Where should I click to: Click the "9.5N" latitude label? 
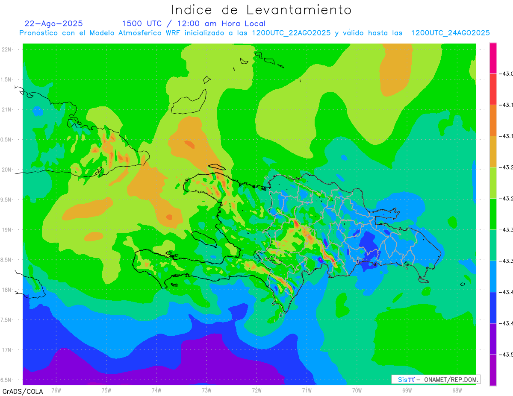[x=6, y=199]
